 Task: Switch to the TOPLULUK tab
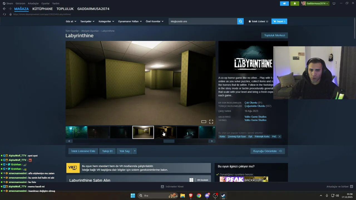pyautogui.click(x=65, y=9)
